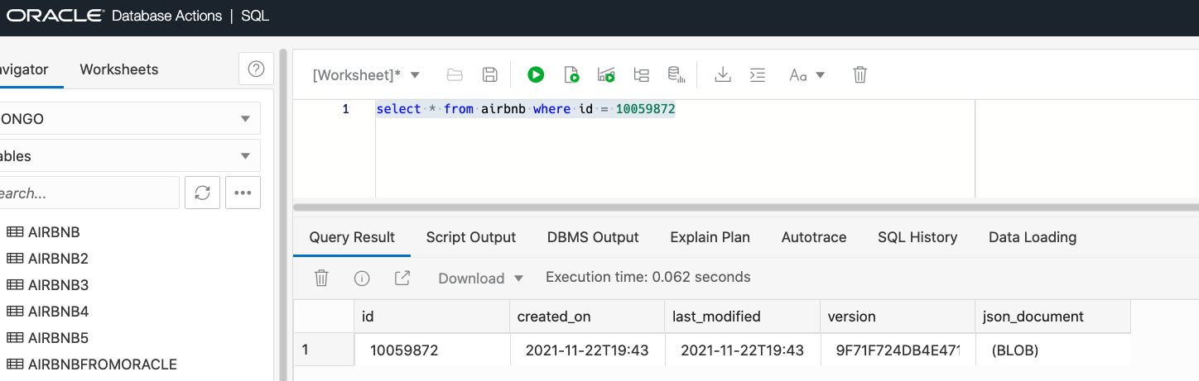Click the json_document column header

[x=1052, y=317]
